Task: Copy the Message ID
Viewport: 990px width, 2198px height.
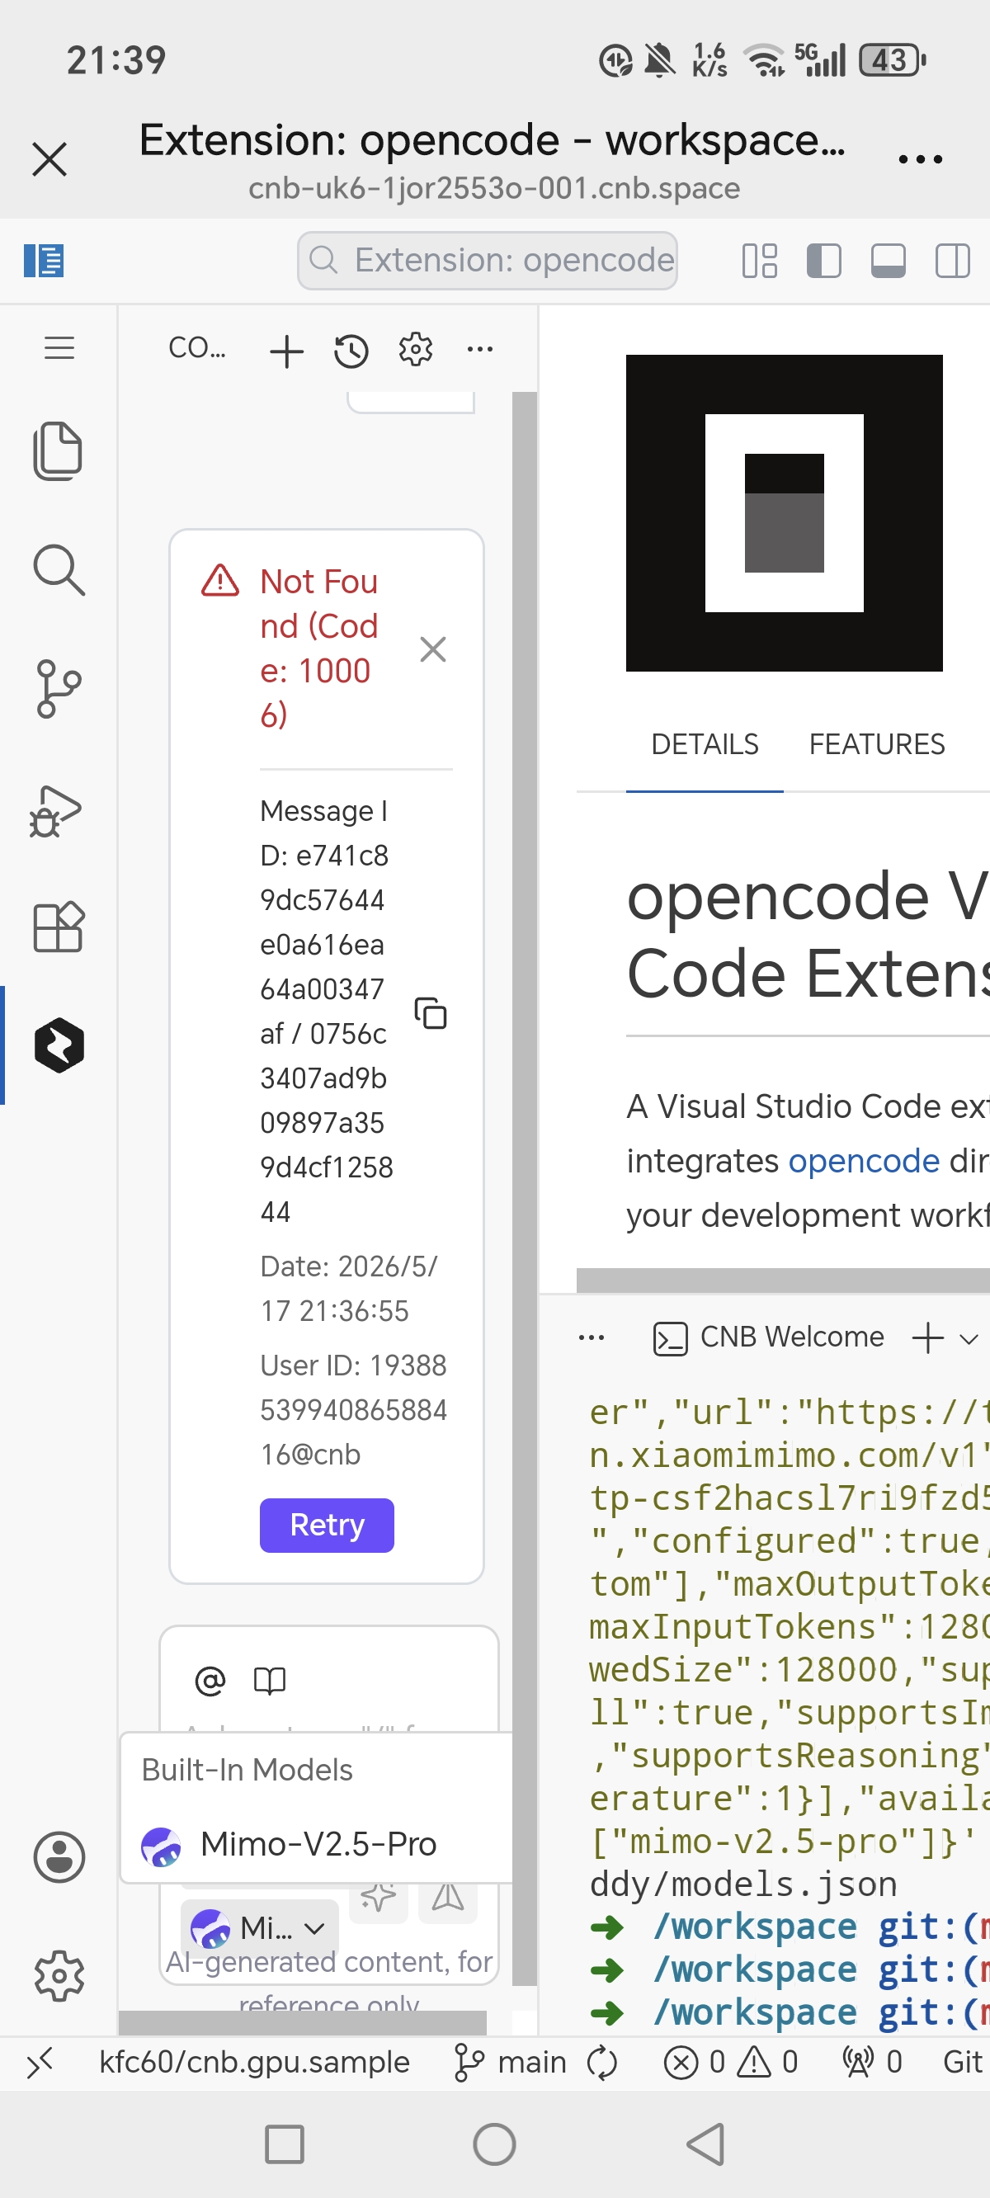Action: point(431,1013)
